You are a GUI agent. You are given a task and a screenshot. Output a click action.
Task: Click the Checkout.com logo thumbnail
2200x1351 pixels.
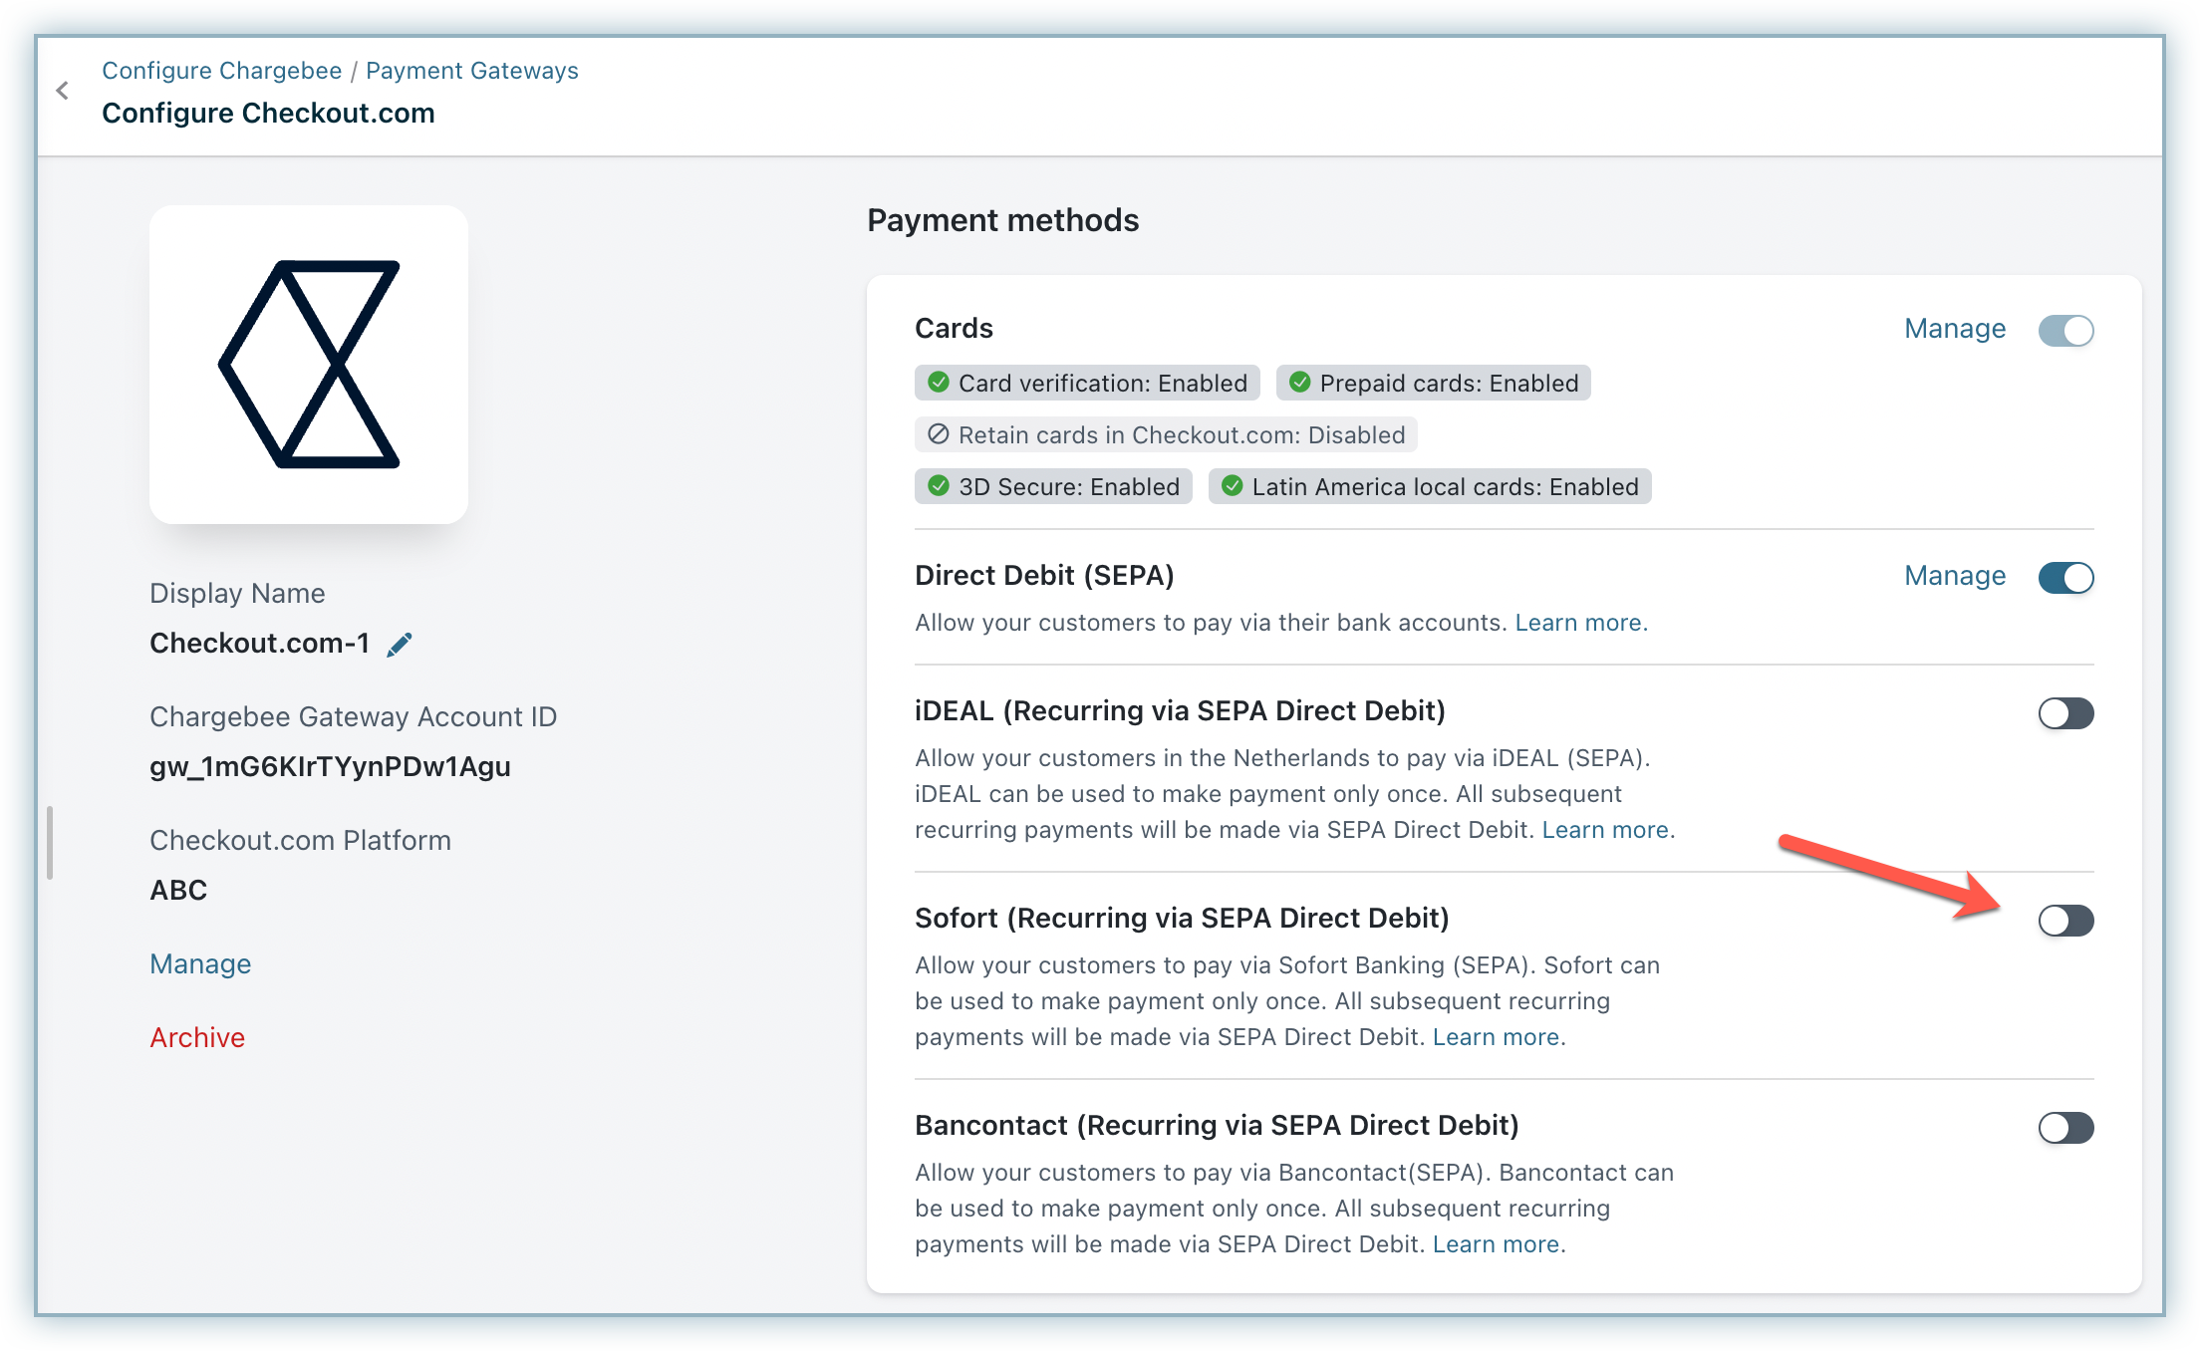click(x=309, y=365)
